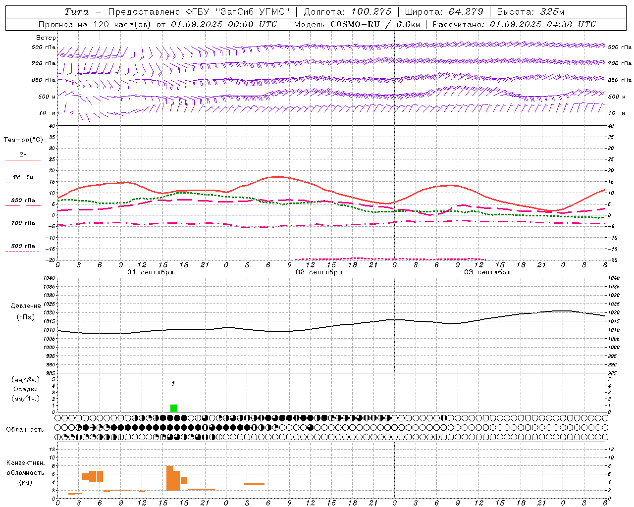Click the "2м" temperature legend entry
Image resolution: width=634 pixels, height=507 pixels.
tap(23, 155)
